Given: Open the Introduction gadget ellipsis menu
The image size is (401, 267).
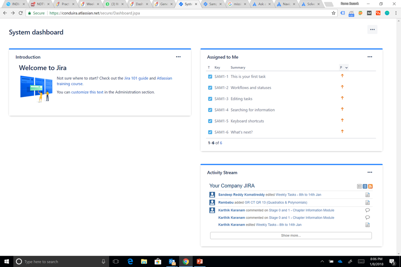Looking at the screenshot, I should (178, 57).
